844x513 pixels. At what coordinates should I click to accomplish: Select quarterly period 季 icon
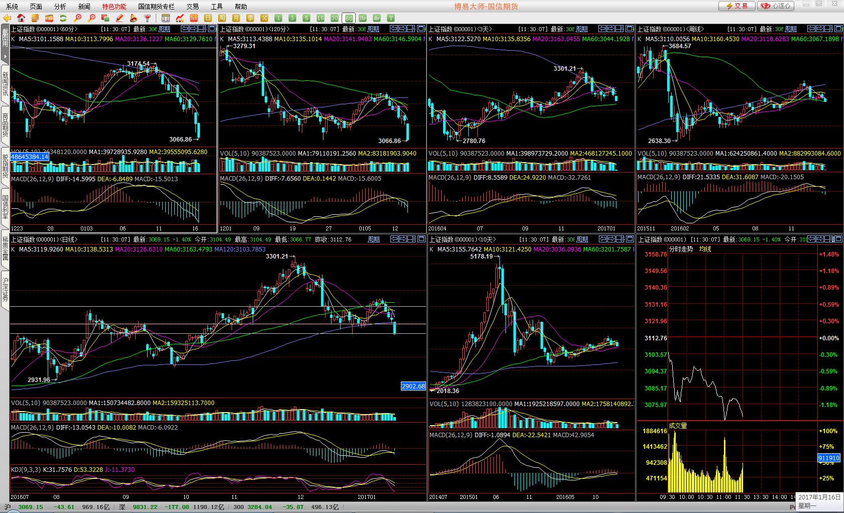[250, 18]
